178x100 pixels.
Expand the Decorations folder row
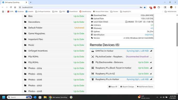(54, 22)
